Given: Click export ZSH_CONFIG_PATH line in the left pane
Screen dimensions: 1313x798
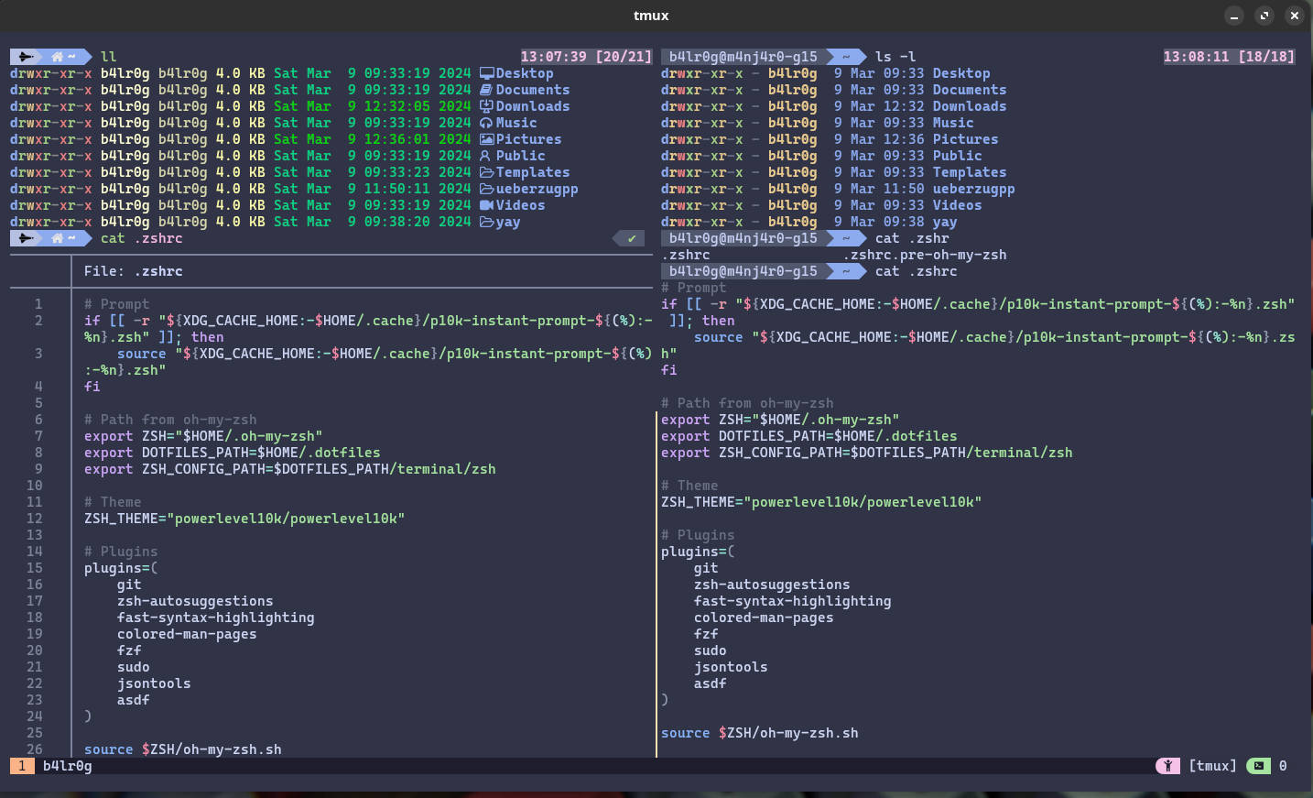Looking at the screenshot, I should click(290, 469).
